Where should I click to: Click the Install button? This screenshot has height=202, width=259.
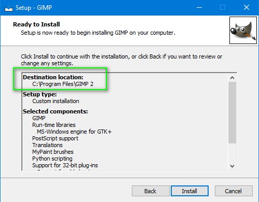coord(189,191)
